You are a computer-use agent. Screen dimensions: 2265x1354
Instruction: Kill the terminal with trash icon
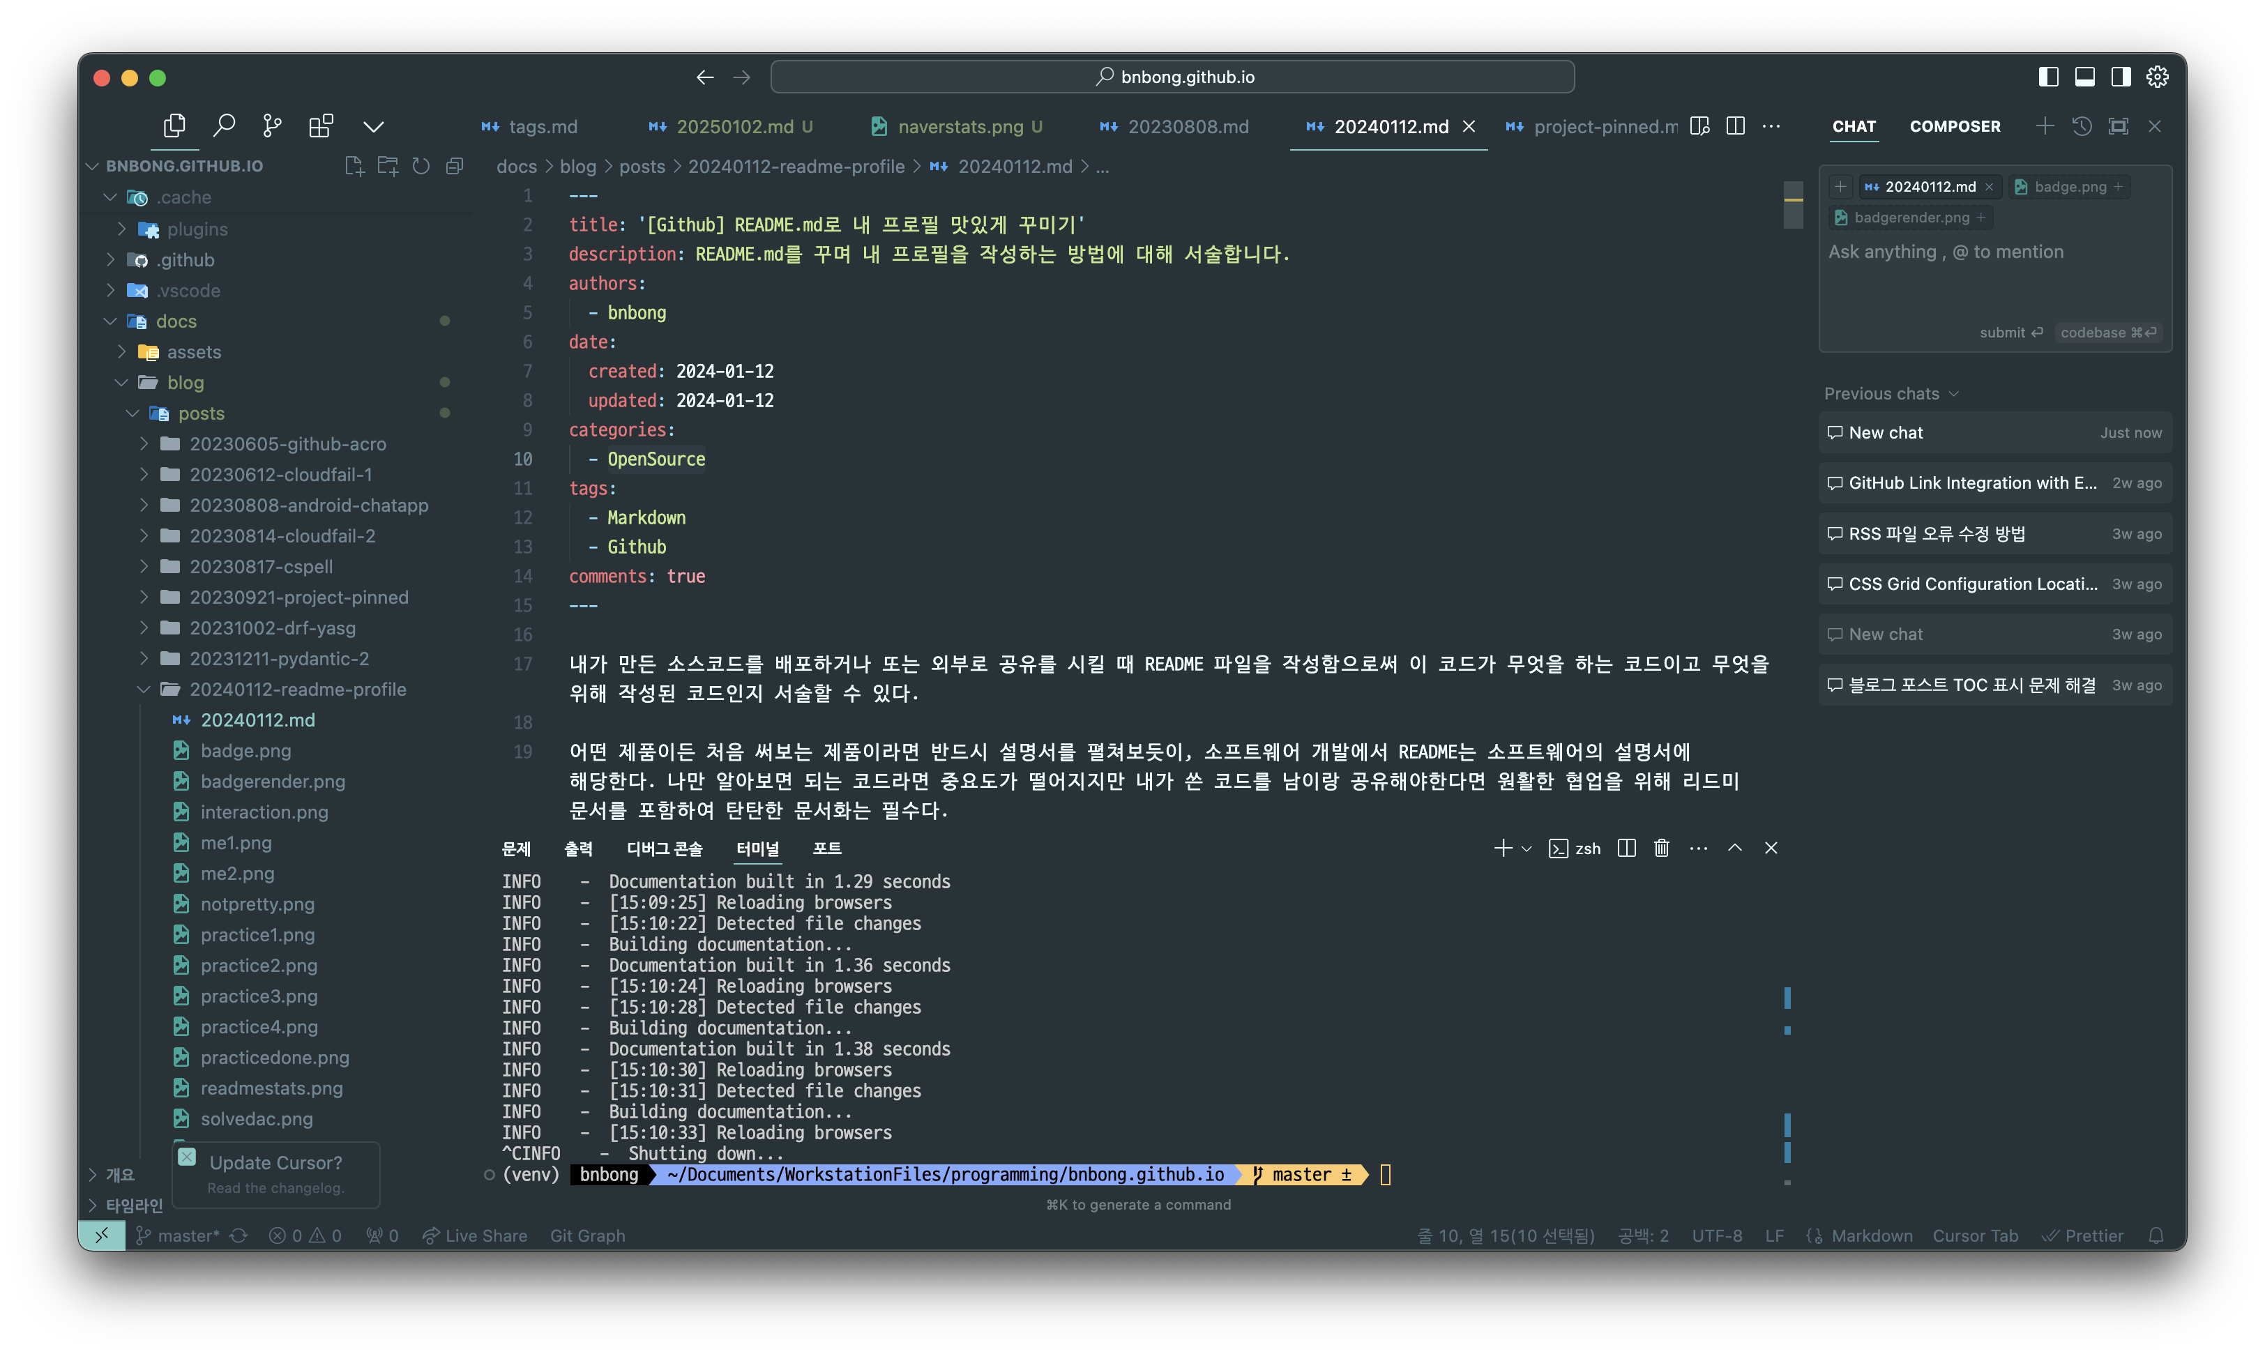click(1662, 849)
